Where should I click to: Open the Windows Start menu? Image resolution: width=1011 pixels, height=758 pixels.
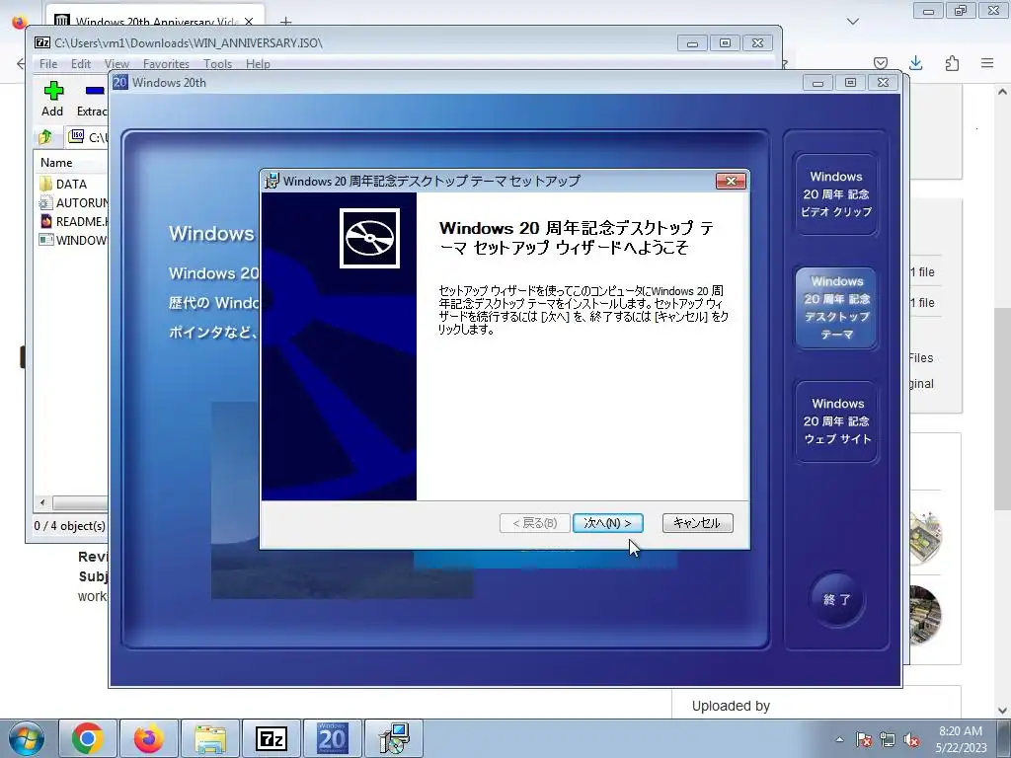tap(27, 738)
